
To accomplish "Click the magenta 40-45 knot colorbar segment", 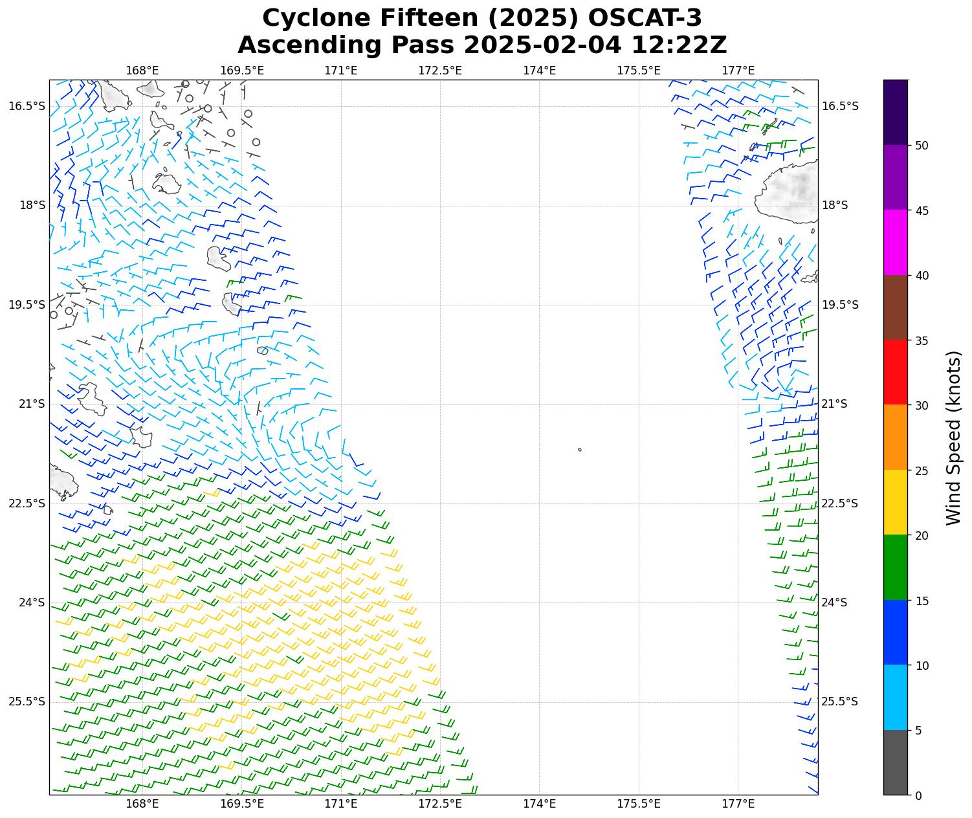I will tap(896, 242).
